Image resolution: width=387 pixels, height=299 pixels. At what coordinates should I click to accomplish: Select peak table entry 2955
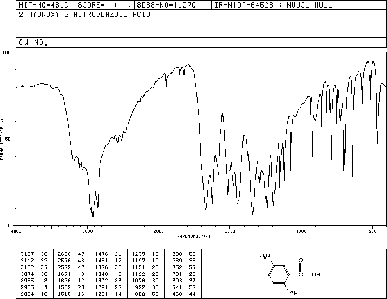[28, 281]
